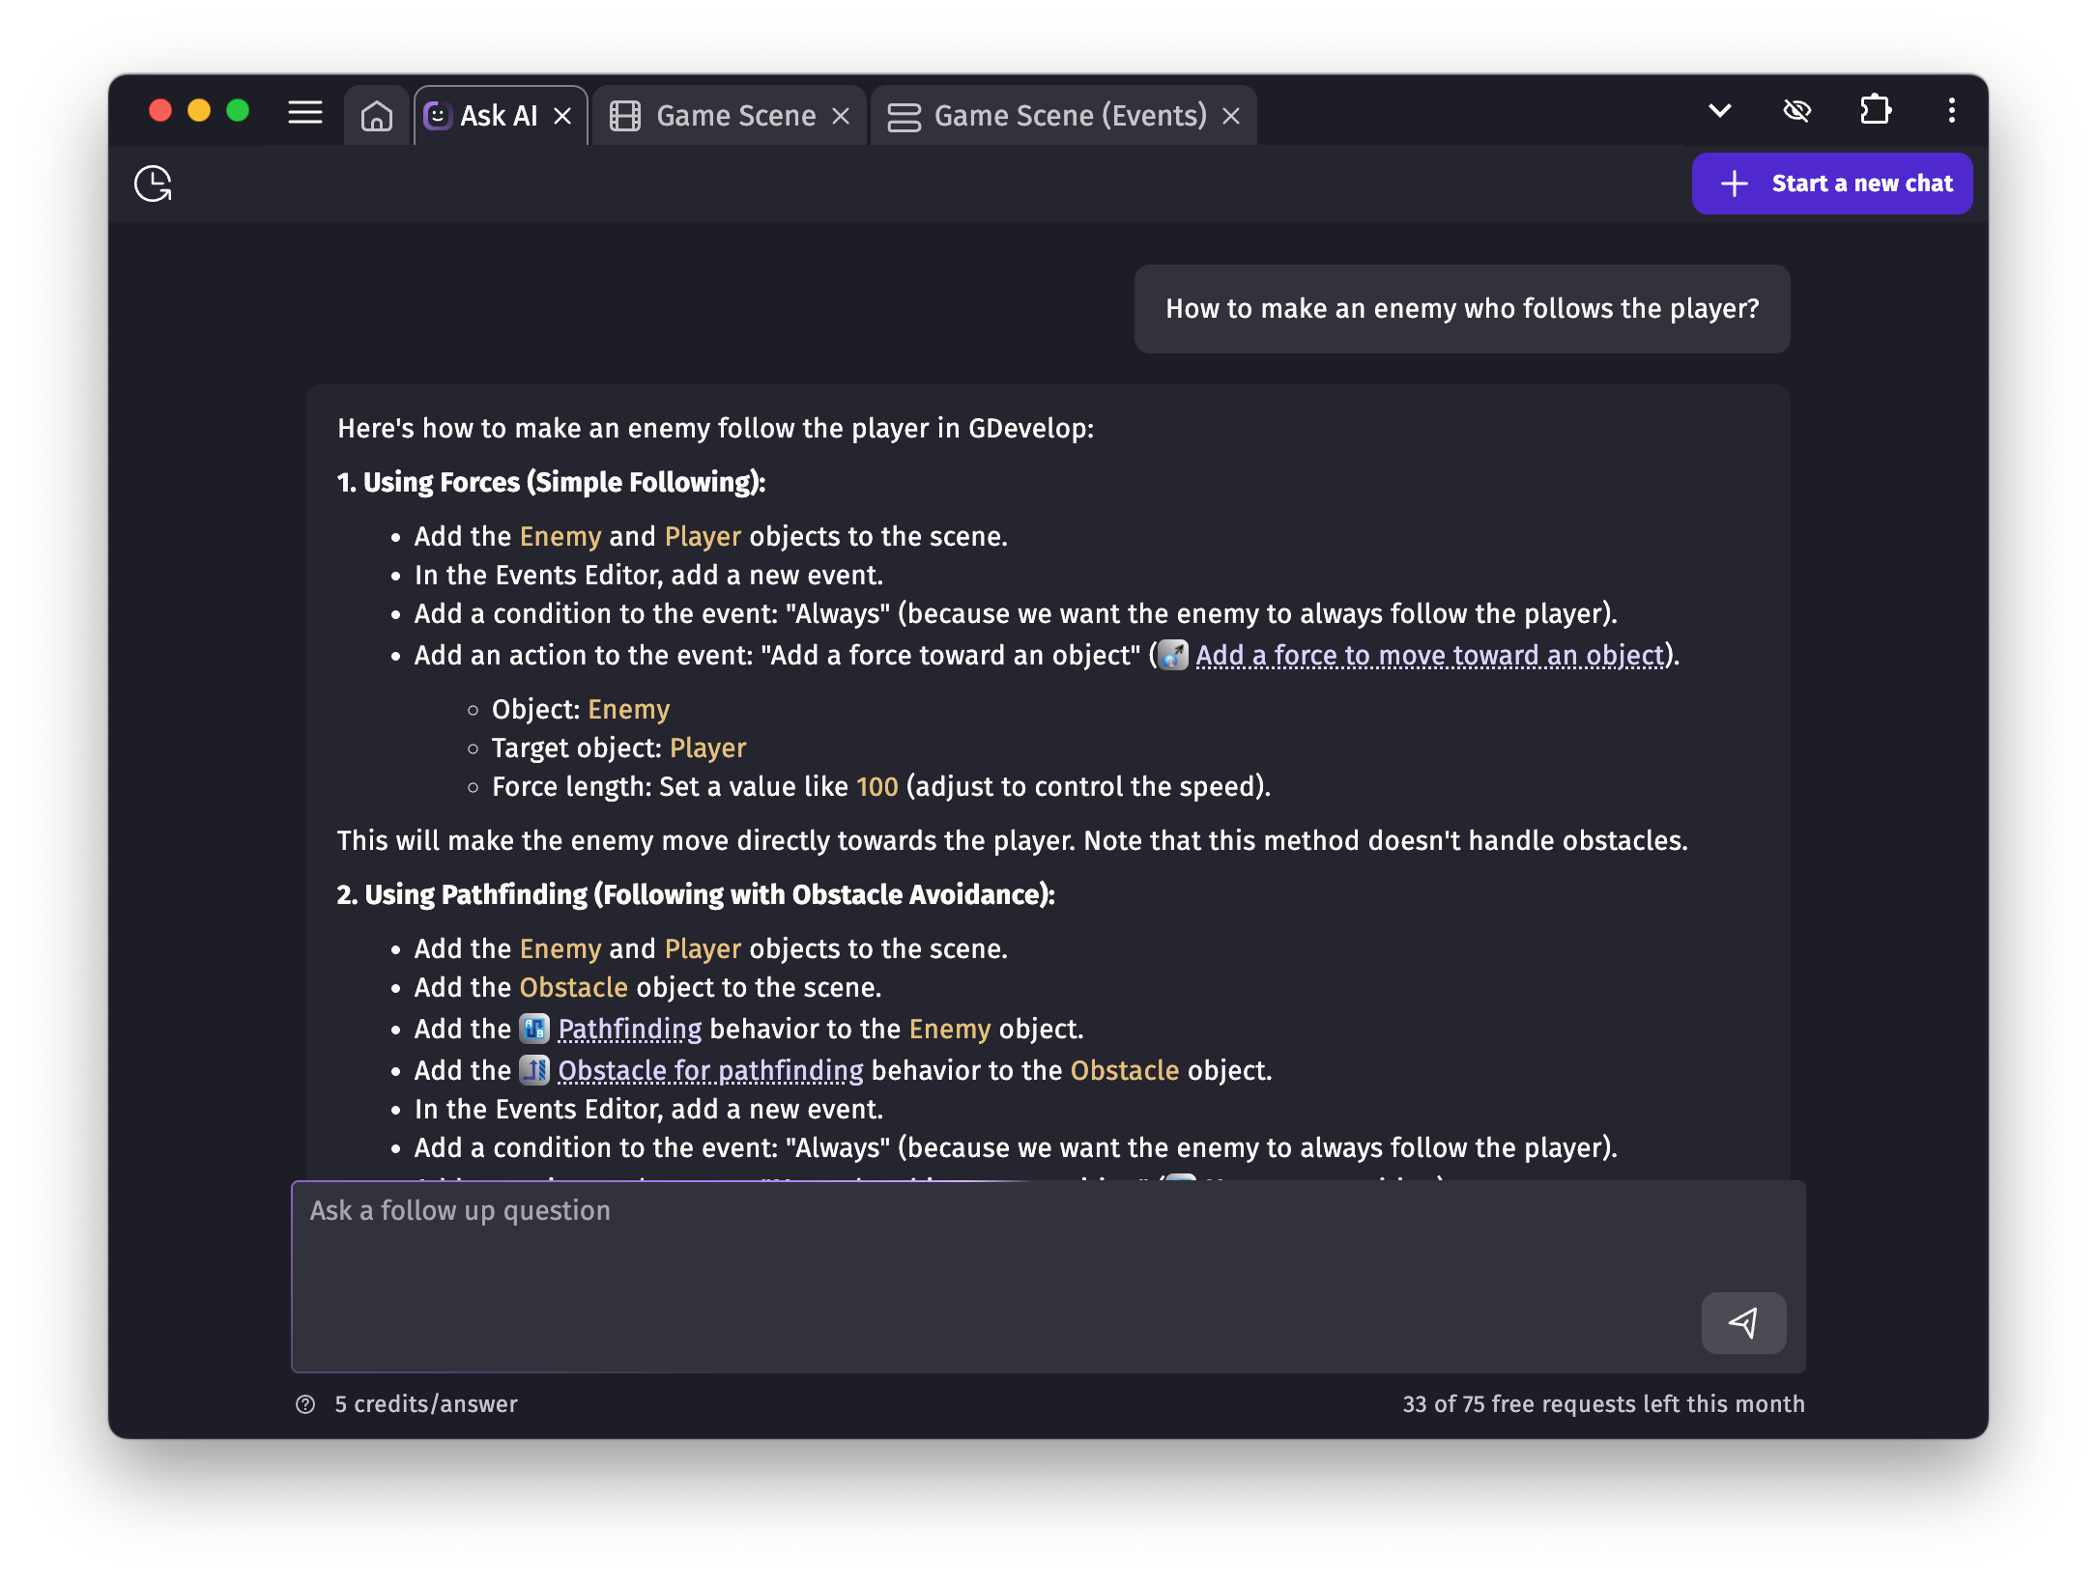2097x1582 pixels.
Task: Open the hamburger menu
Action: (304, 113)
